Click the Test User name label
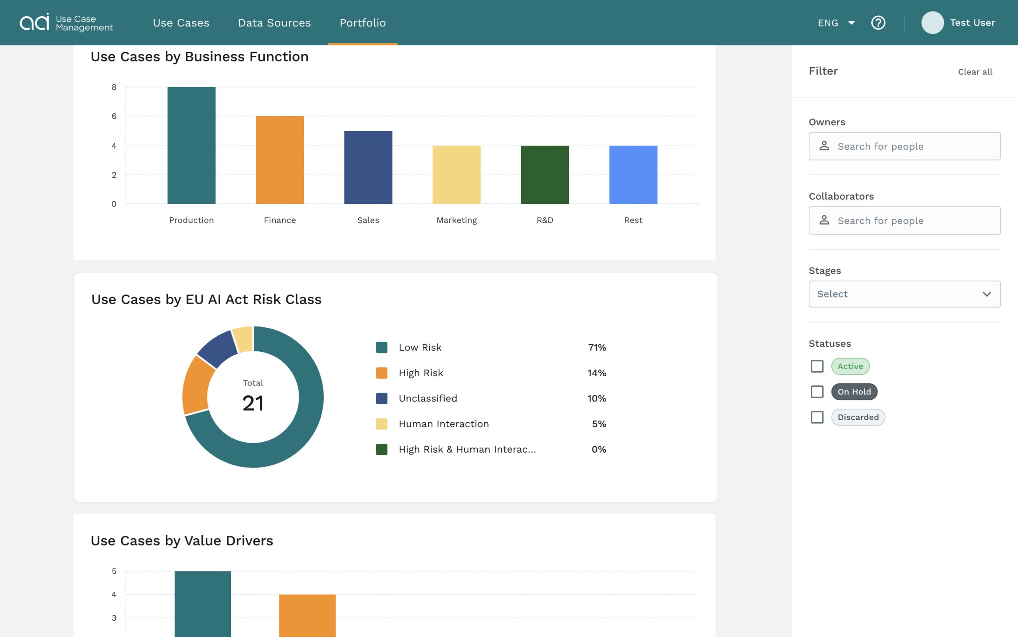The width and height of the screenshot is (1018, 637). (x=972, y=22)
